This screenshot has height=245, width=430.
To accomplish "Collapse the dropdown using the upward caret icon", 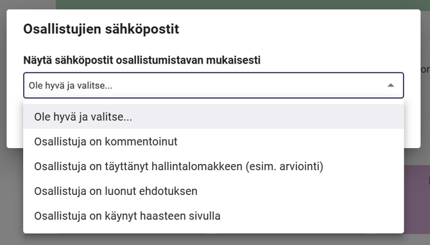I will coord(390,85).
